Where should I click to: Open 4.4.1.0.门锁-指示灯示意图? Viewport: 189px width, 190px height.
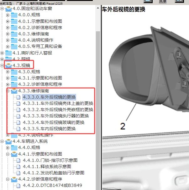tap(50, 161)
